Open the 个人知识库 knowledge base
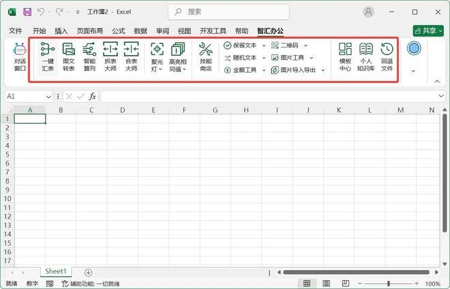Image resolution: width=450 pixels, height=289 pixels. tap(366, 56)
